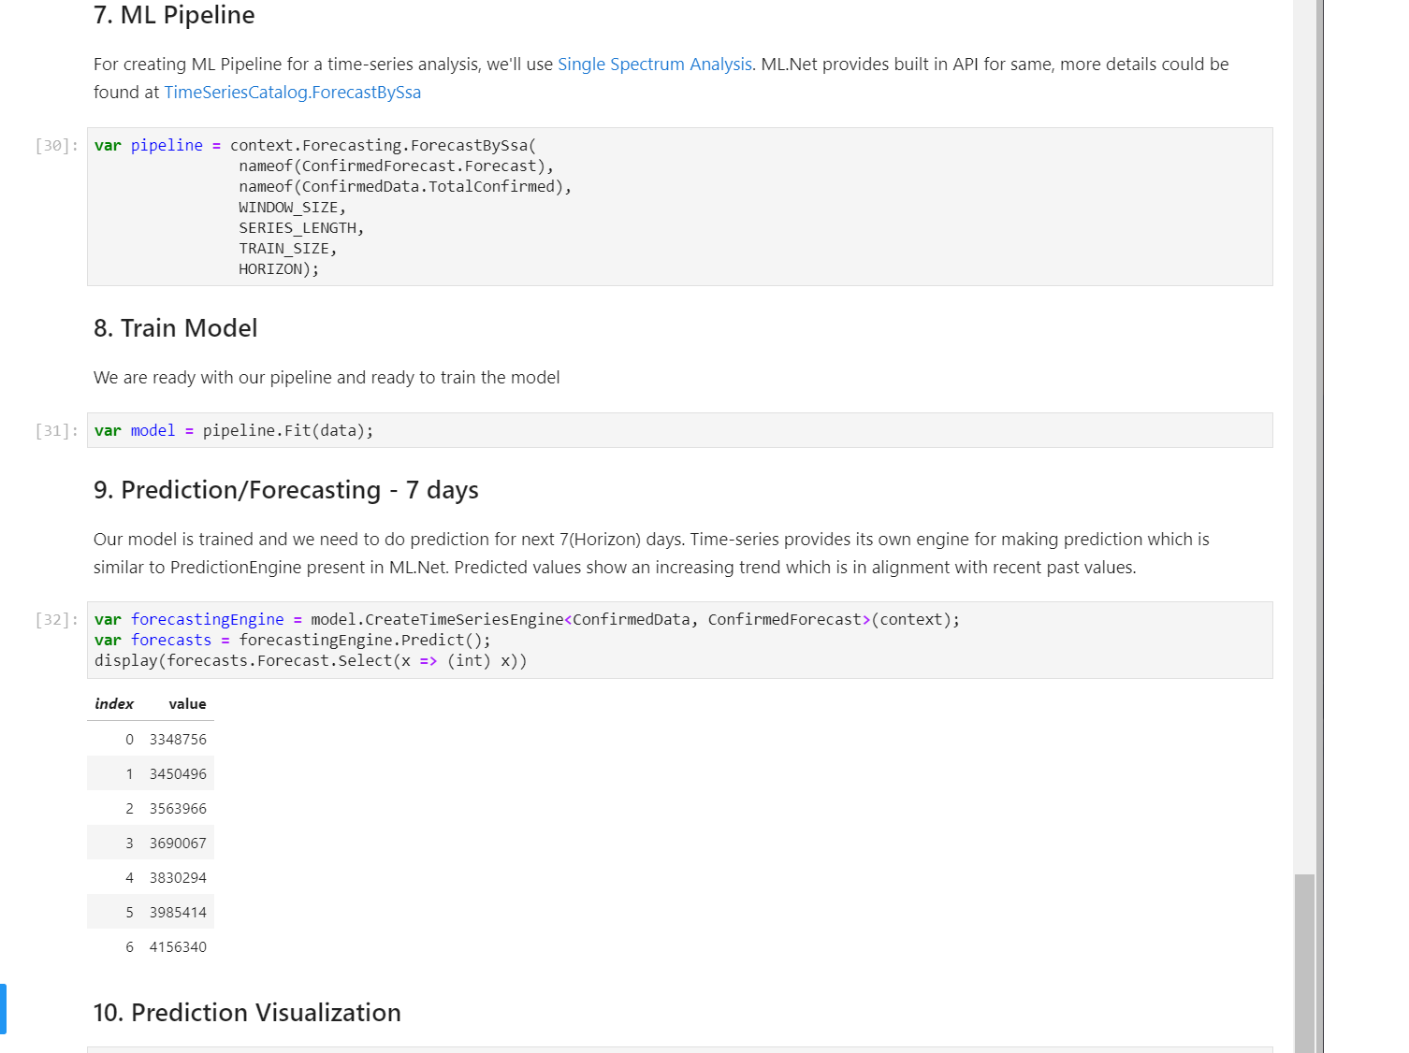The width and height of the screenshot is (1409, 1053).
Task: Select row 3 of the forecast output table
Action: coord(150,842)
